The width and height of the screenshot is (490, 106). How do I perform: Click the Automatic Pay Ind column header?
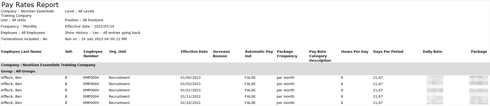click(259, 54)
